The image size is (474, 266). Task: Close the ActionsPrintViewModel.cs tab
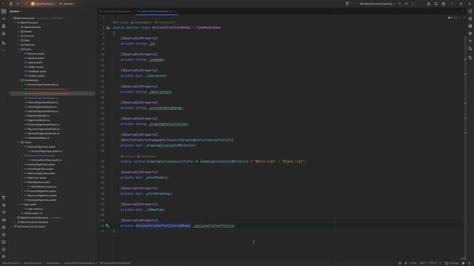point(175,12)
